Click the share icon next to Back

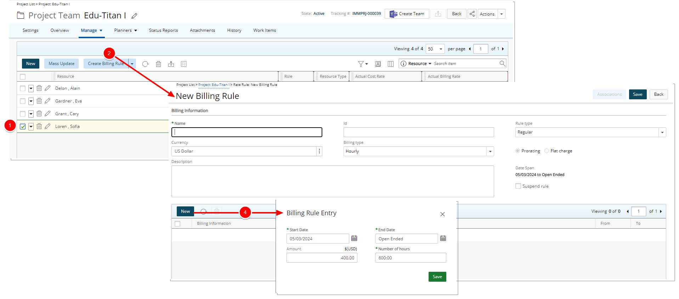pos(472,14)
